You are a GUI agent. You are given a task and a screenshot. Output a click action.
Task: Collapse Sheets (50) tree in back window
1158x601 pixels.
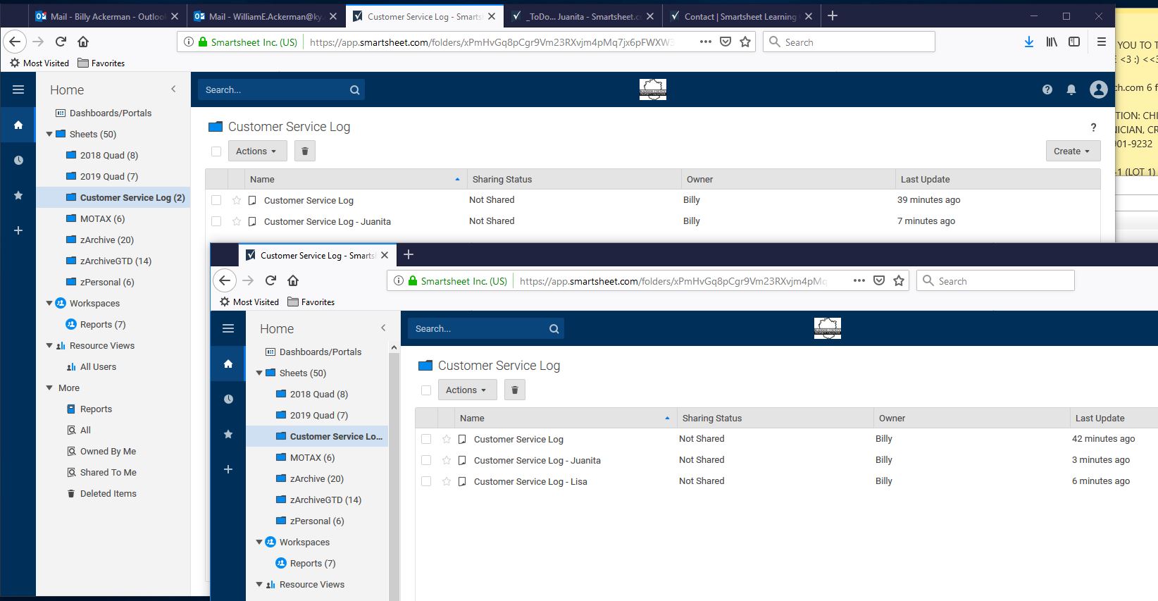pyautogui.click(x=49, y=134)
